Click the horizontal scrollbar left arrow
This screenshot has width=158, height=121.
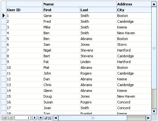(x=56, y=118)
